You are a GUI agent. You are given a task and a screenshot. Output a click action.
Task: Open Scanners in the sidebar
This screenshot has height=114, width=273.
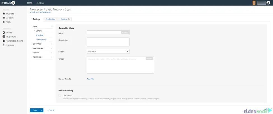pos(10,45)
